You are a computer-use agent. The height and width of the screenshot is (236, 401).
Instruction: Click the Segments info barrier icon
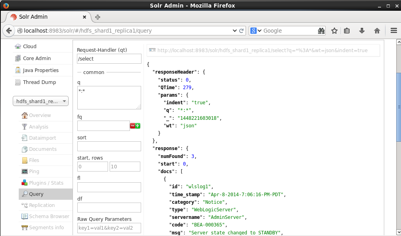[x=25, y=228]
